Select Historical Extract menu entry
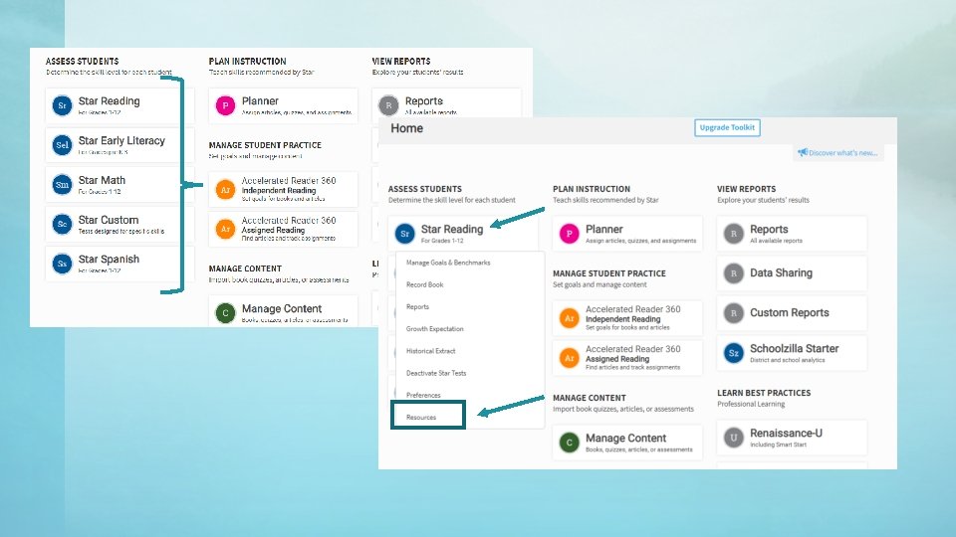956x537 pixels. [x=430, y=351]
